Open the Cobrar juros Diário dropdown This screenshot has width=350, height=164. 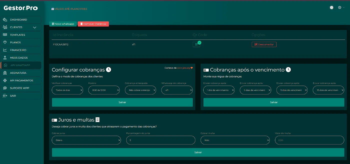pos(86,140)
